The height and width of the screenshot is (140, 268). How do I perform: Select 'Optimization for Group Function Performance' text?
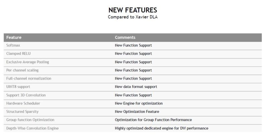(153, 120)
